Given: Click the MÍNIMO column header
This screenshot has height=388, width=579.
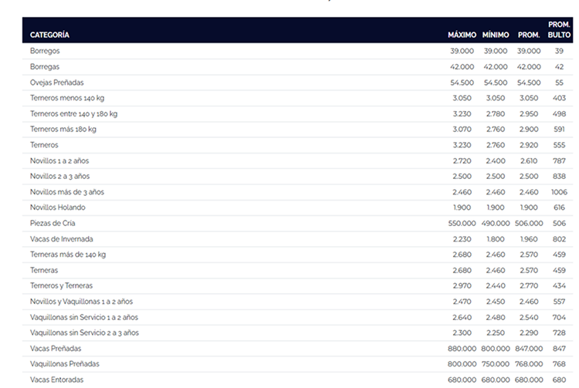Looking at the screenshot, I should [x=496, y=35].
